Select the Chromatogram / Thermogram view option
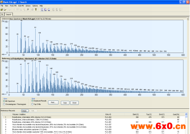This screenshot has width=190, height=134. [x=4, y=104]
